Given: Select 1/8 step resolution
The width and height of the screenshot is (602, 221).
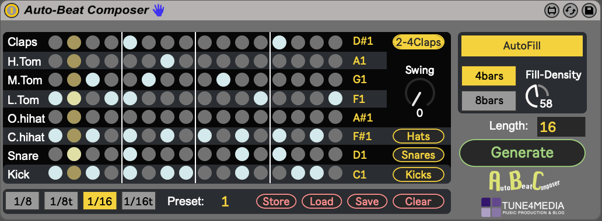Looking at the screenshot, I should [x=22, y=201].
